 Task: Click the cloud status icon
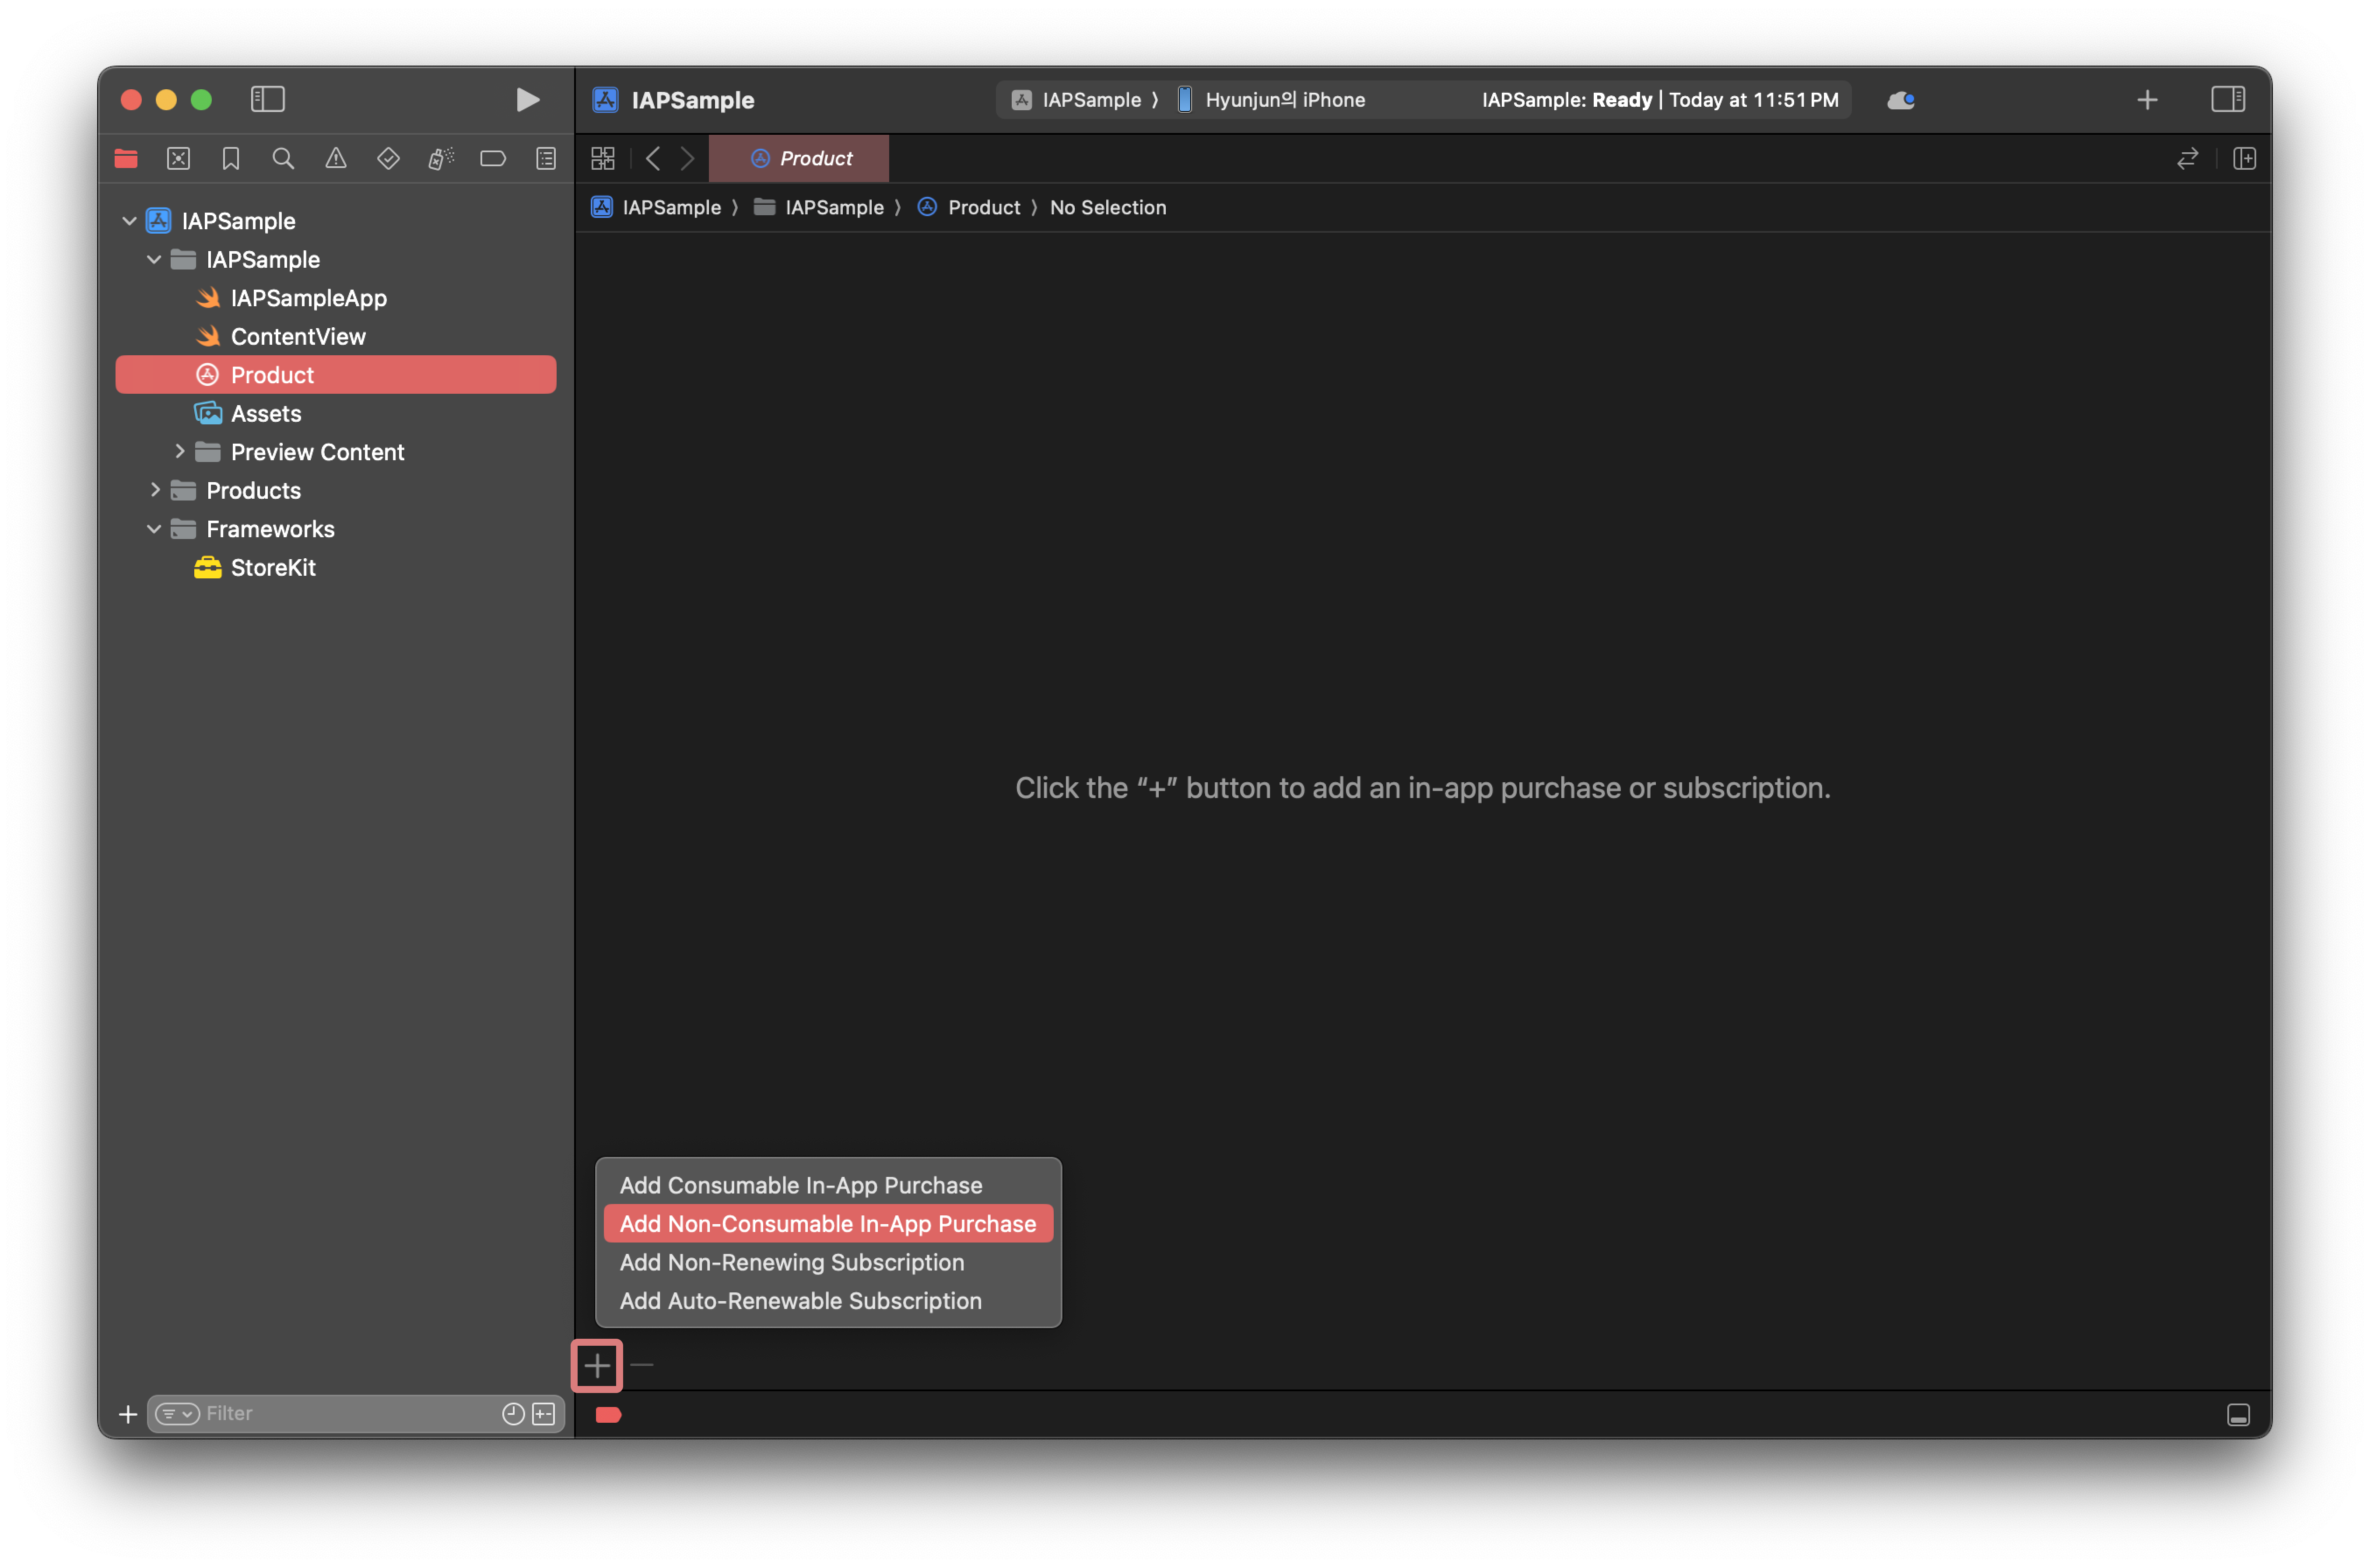(x=1900, y=100)
